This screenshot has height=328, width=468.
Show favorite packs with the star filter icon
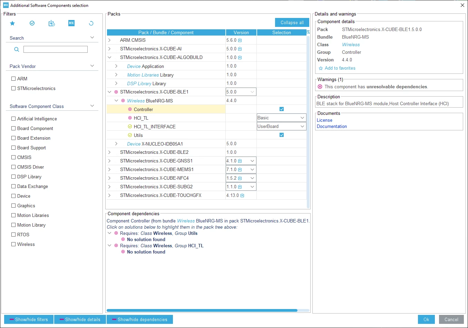point(12,23)
